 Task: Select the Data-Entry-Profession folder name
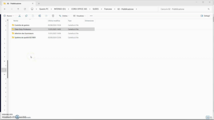23,29
